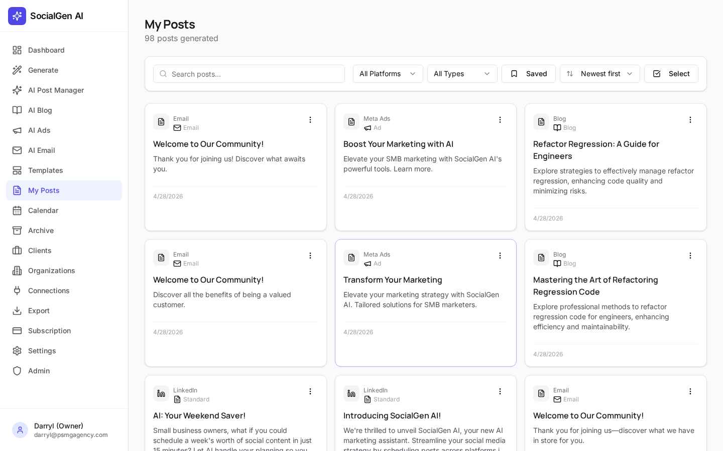Click document icon on Mastering Refactoring card

pos(541,258)
